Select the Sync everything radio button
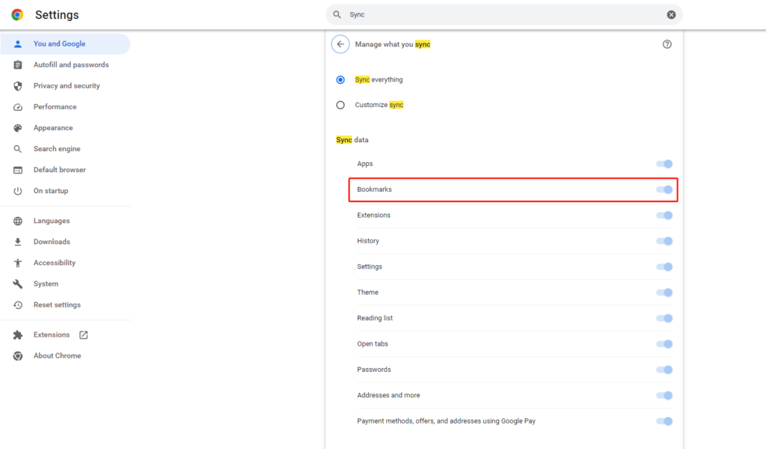 pos(340,79)
